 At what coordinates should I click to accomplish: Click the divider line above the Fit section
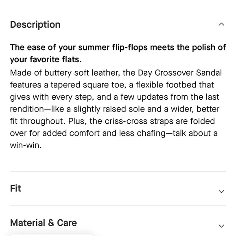[x=118, y=171]
